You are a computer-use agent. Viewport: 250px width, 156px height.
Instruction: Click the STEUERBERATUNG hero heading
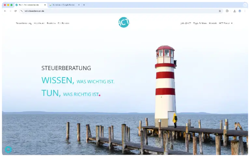tap(66, 68)
